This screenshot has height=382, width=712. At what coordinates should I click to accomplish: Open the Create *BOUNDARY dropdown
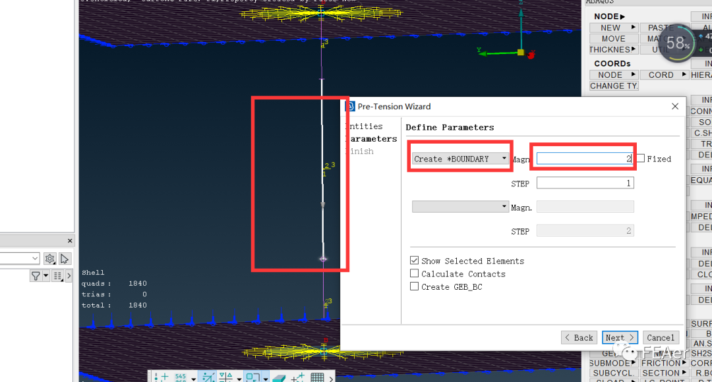point(460,158)
